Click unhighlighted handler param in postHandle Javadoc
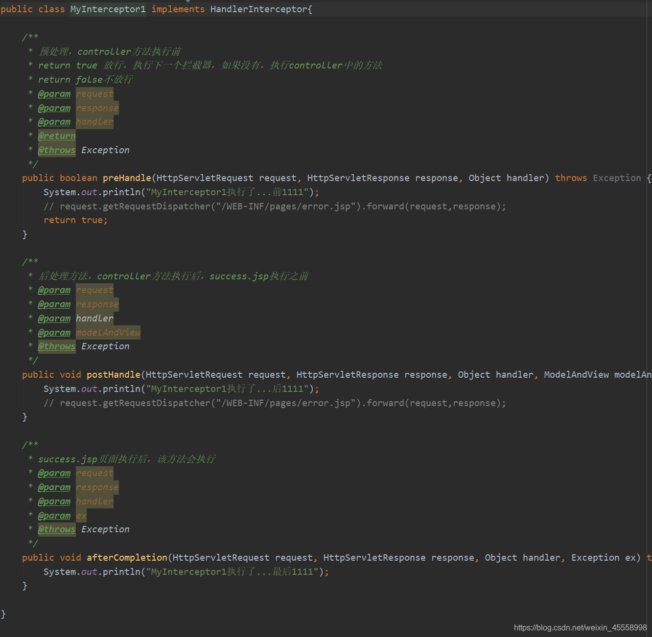Image resolution: width=652 pixels, height=637 pixels. click(x=94, y=318)
